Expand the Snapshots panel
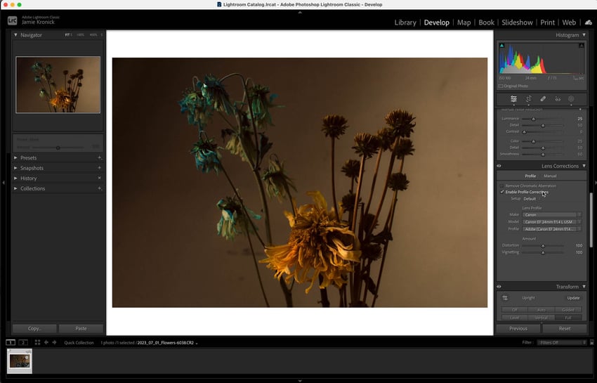This screenshot has width=597, height=383. tap(15, 168)
